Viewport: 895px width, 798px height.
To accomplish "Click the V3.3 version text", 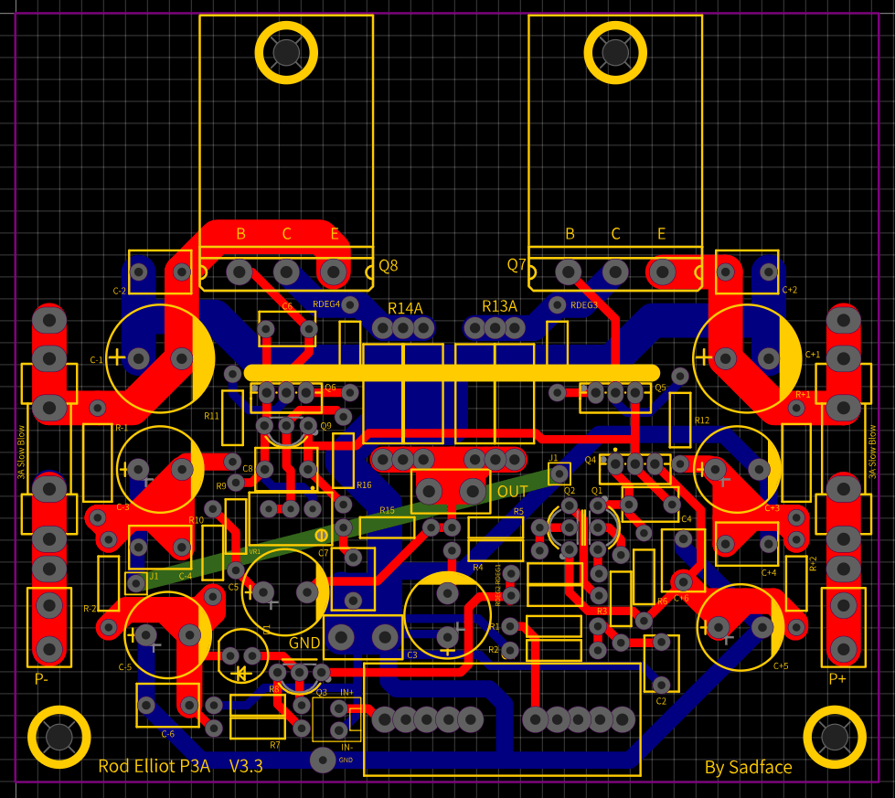I will coord(246,766).
